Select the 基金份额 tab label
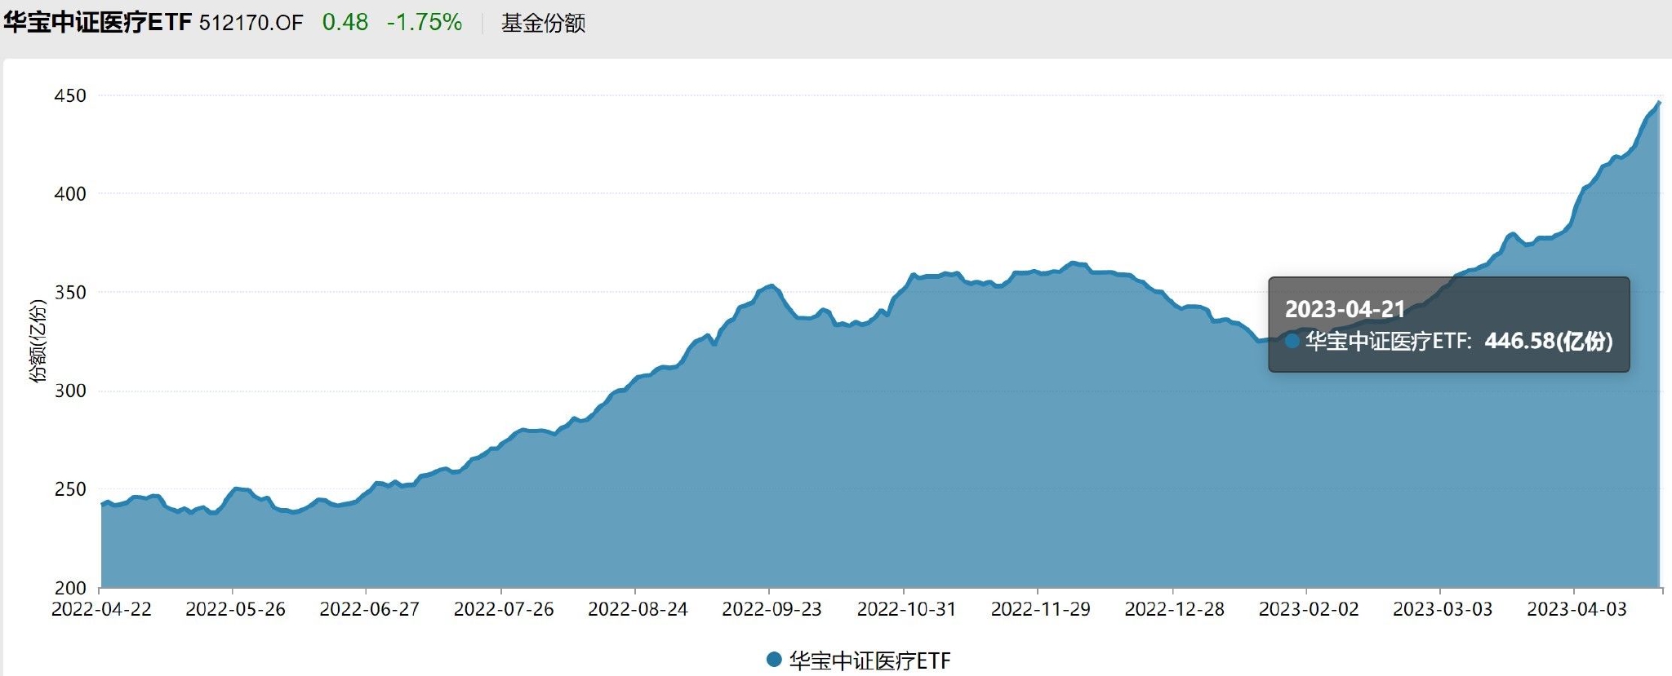Viewport: 1672px width, 676px height. (543, 23)
